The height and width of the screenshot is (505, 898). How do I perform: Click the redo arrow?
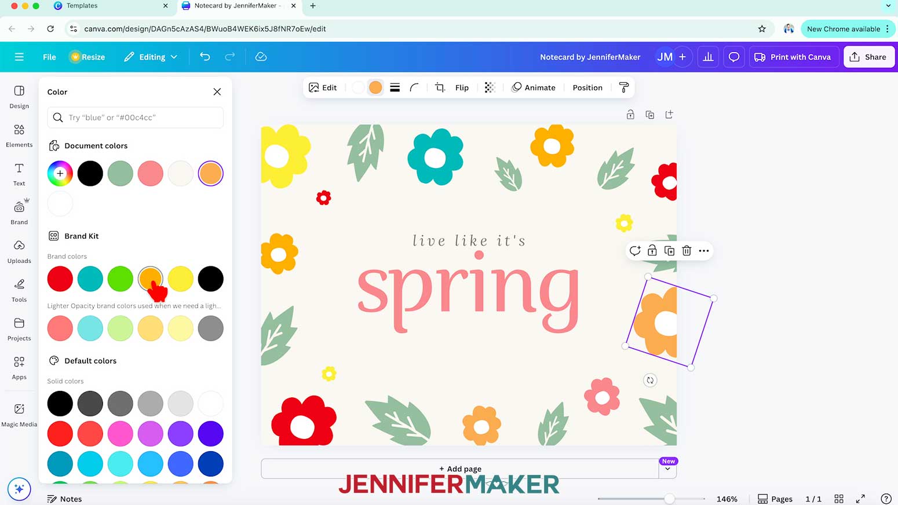(x=230, y=57)
